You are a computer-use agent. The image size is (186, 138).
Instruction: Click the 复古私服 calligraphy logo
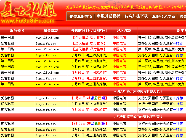(29, 10)
